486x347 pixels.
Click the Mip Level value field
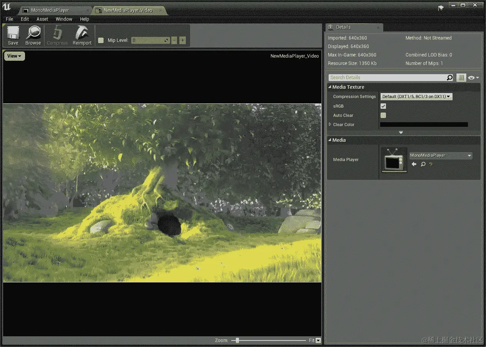pyautogui.click(x=150, y=40)
